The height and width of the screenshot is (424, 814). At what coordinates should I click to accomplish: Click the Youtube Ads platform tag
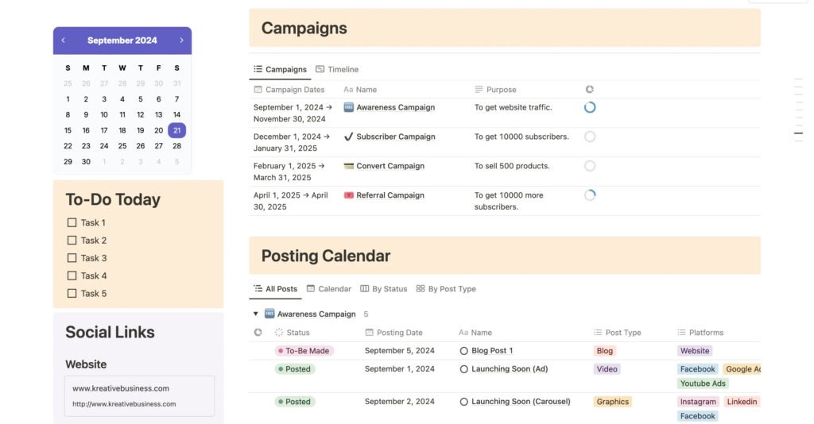pos(703,384)
